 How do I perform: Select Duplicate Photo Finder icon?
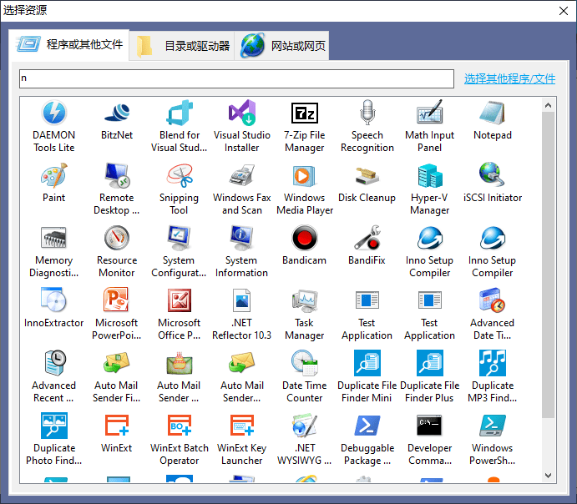point(54,426)
